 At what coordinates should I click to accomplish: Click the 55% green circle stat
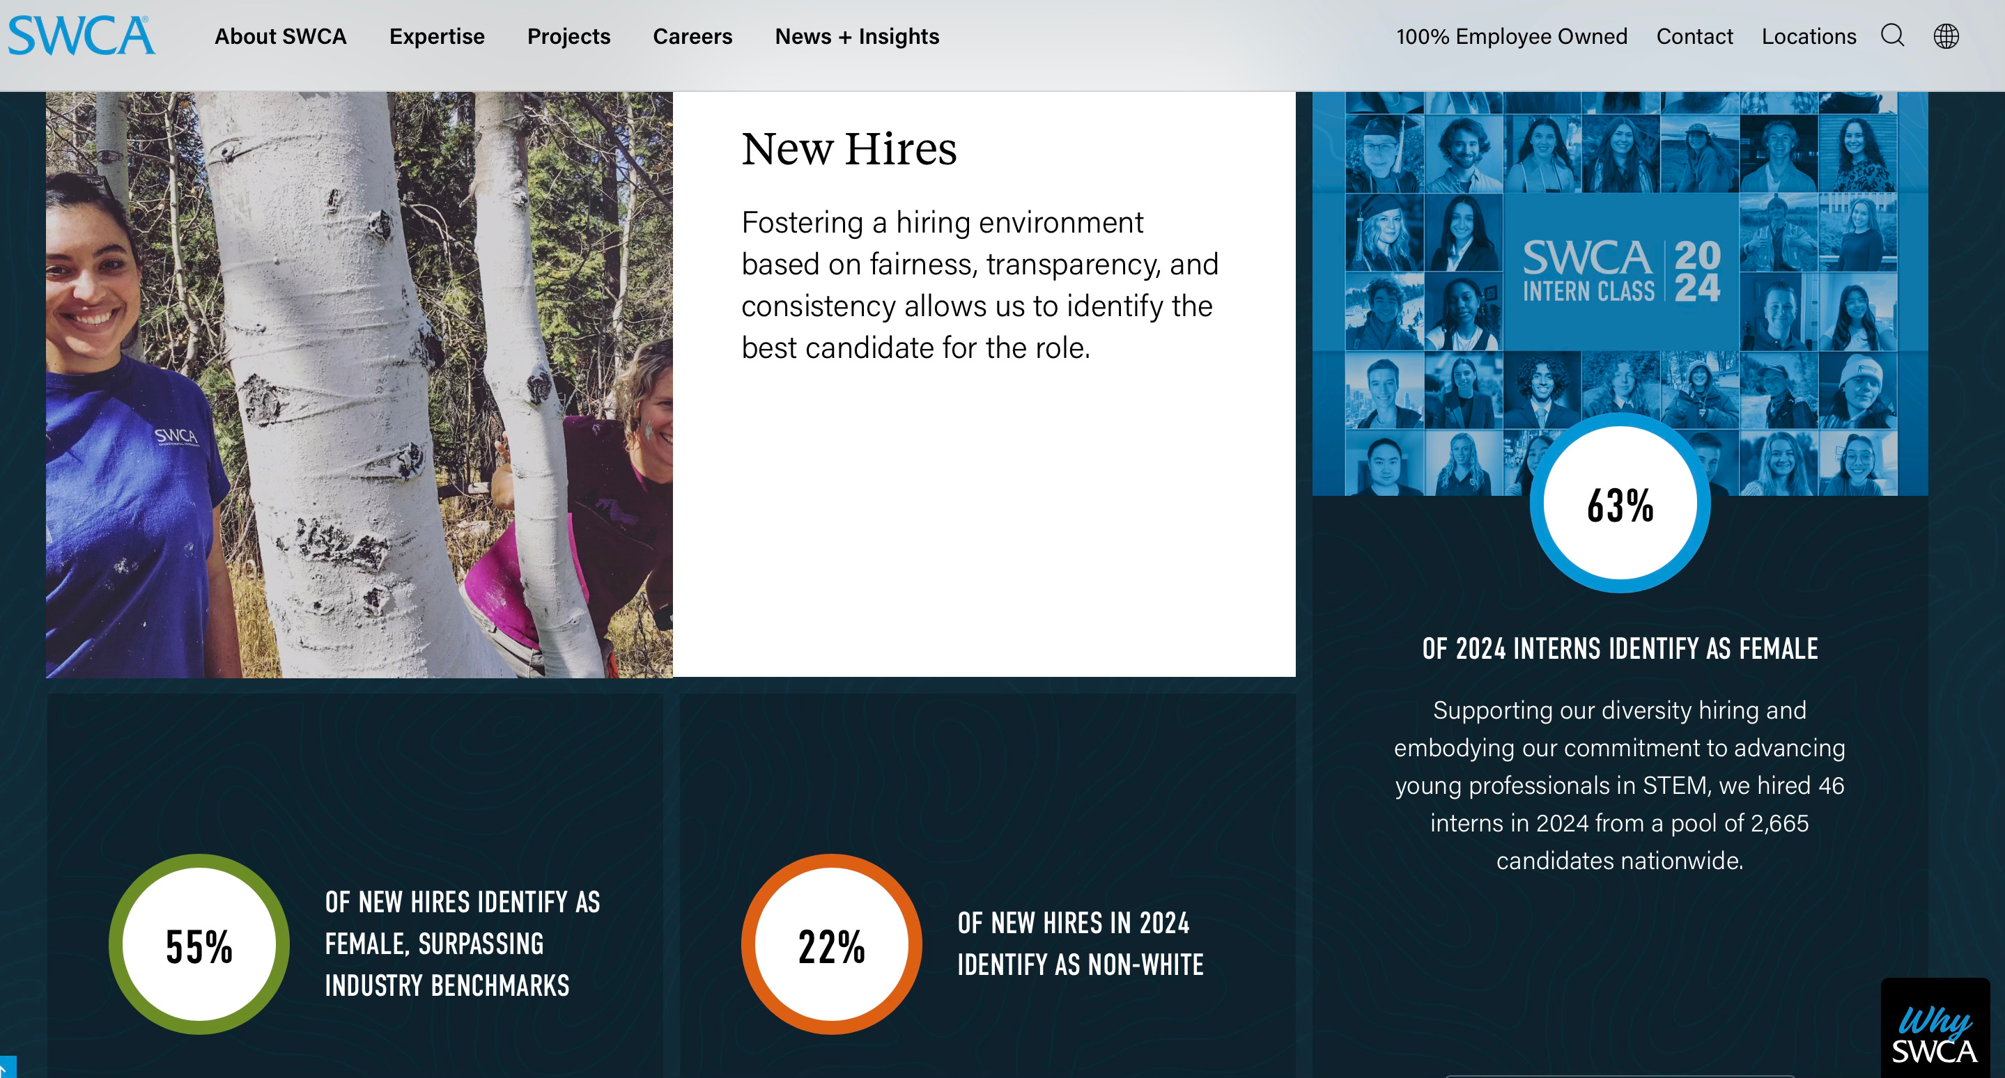[199, 944]
